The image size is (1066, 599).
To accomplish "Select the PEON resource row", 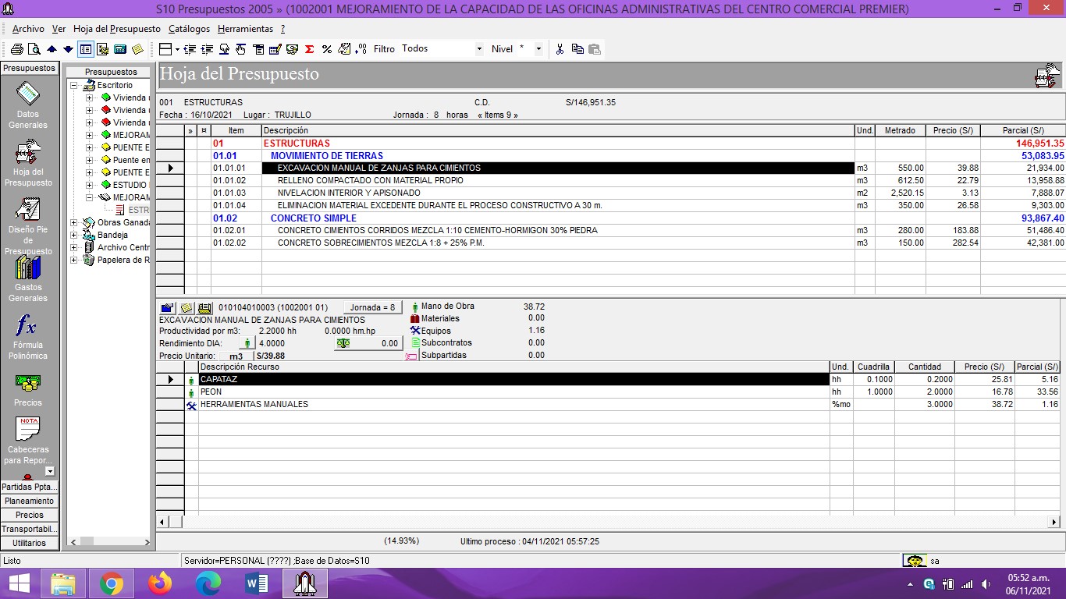I will pyautogui.click(x=513, y=392).
